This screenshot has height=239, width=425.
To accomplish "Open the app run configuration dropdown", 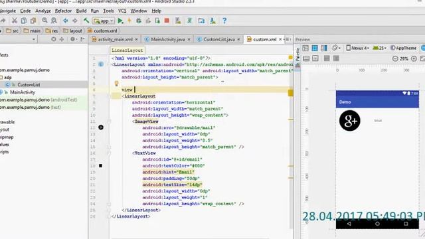I will click(x=104, y=21).
